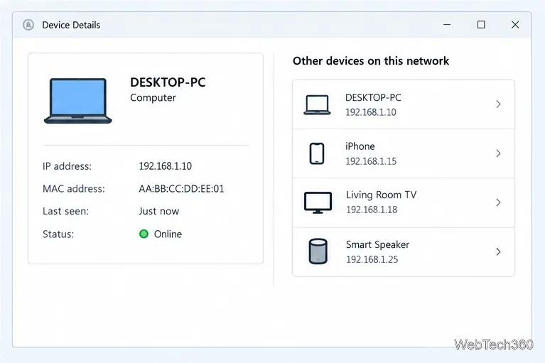Select DESKTOP-PC name in the other devices list

point(373,97)
